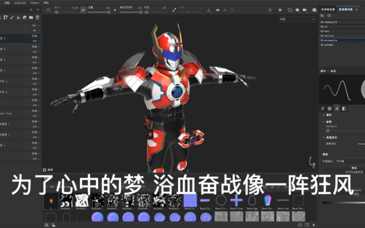Adjust the brush flow slider handle

pyautogui.click(x=109, y=12)
